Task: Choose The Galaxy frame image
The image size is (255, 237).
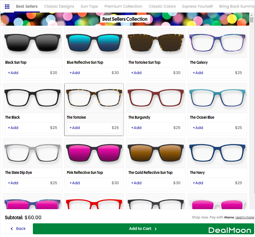Action: [x=217, y=43]
